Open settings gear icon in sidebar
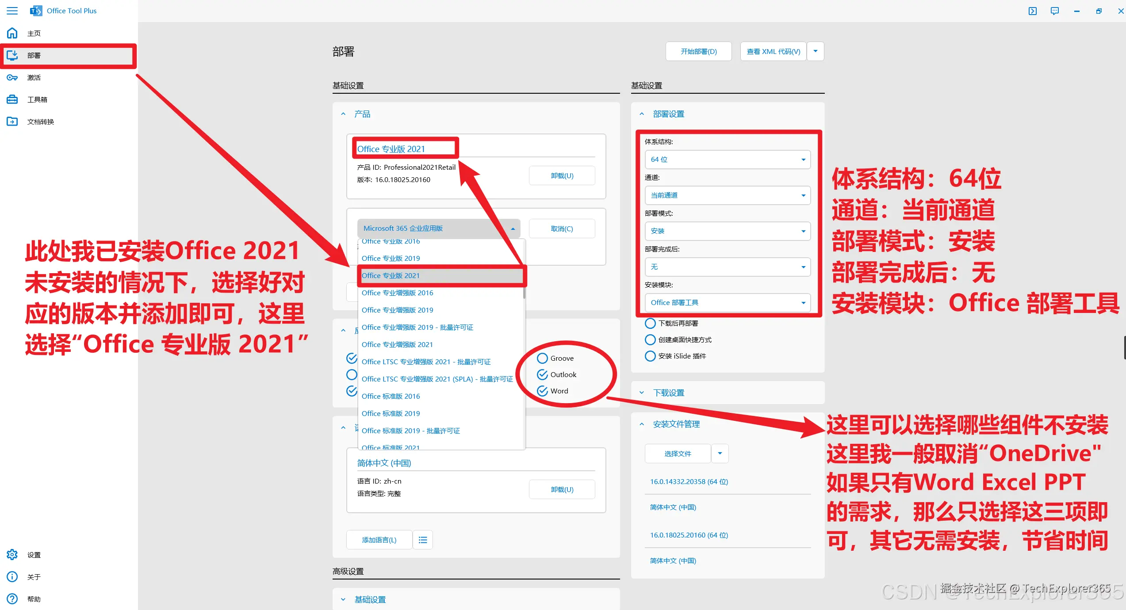This screenshot has height=610, width=1126. pos(12,555)
